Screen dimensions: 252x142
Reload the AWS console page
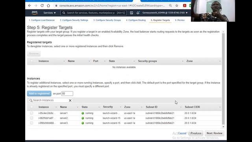[42, 6]
